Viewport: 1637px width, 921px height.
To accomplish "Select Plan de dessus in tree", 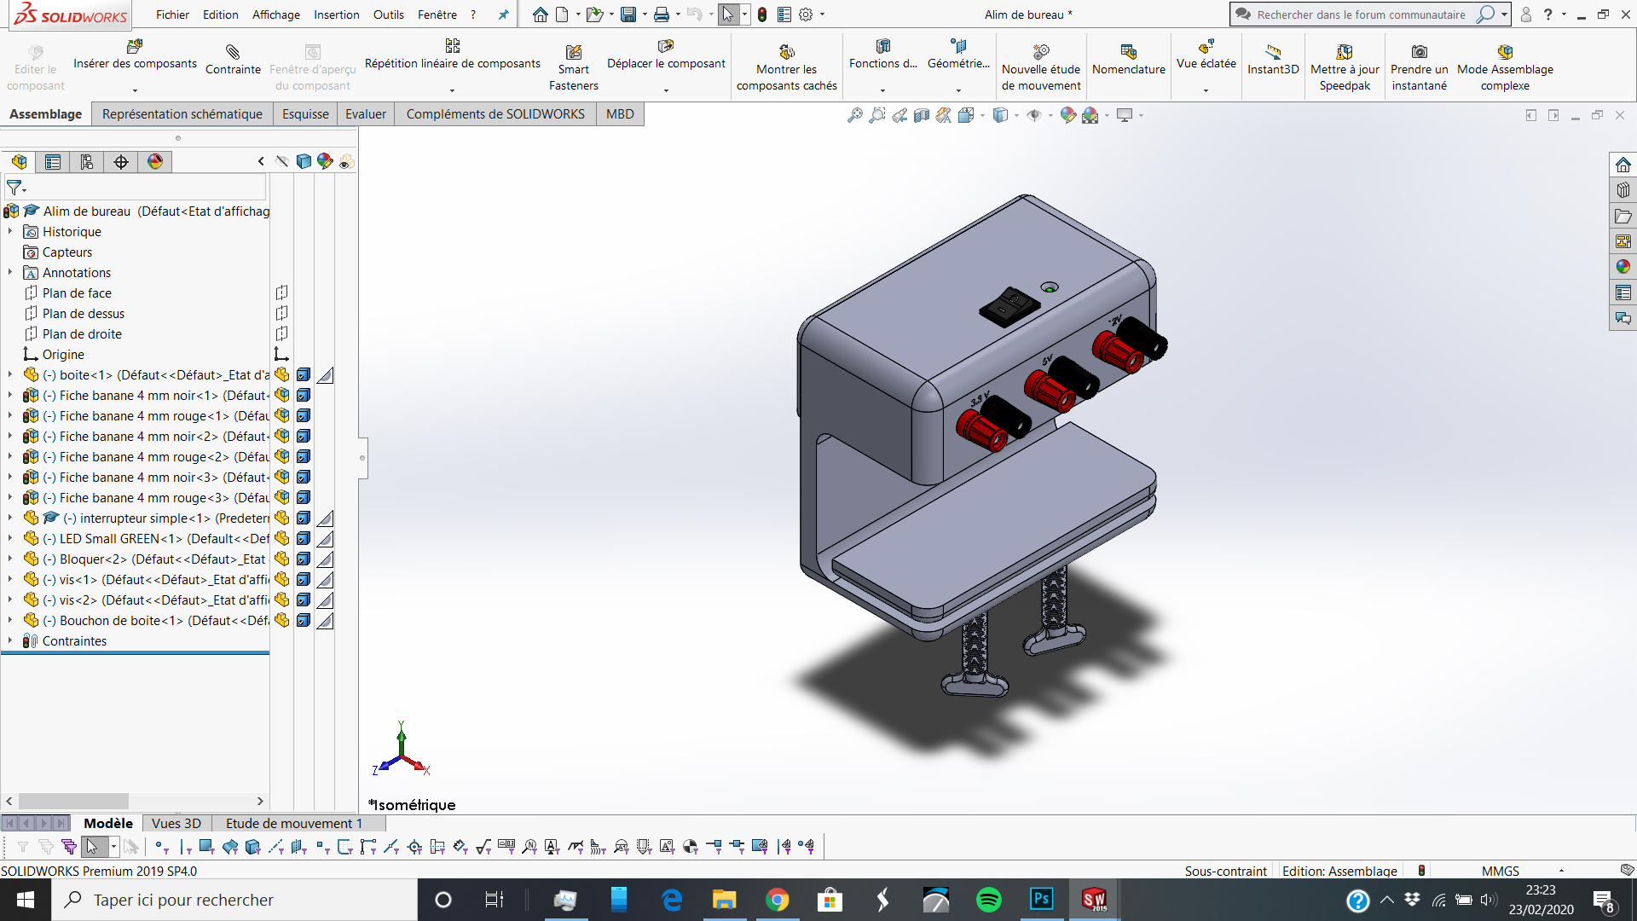I will [84, 314].
